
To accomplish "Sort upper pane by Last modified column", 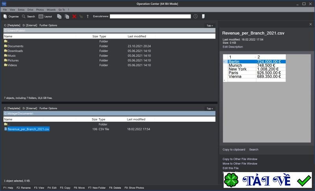I will (137, 36).
